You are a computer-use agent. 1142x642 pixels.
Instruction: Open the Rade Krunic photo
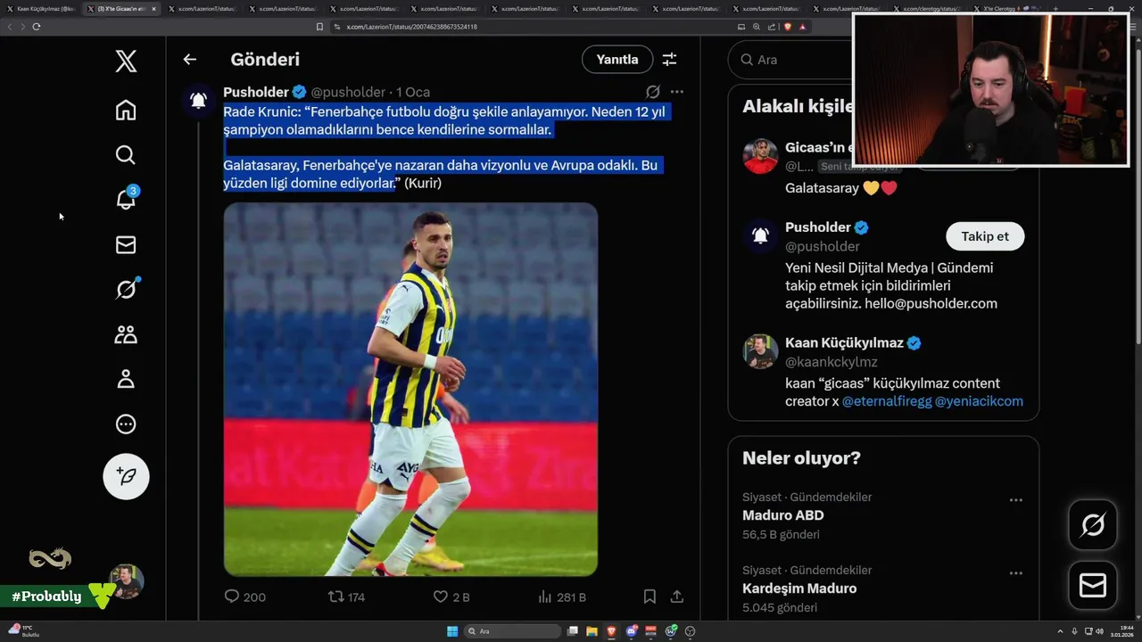(410, 389)
